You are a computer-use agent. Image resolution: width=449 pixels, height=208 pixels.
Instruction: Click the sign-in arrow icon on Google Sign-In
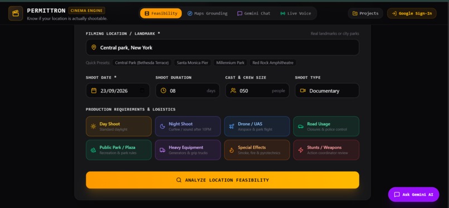[394, 13]
